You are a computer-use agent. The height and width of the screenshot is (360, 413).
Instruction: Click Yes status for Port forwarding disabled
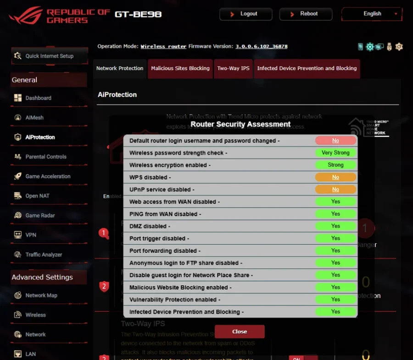pos(335,251)
